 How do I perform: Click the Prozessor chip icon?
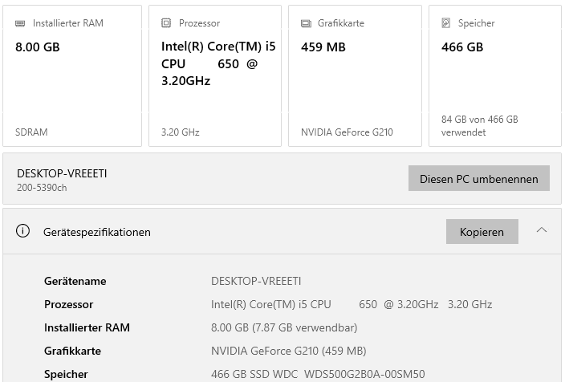166,23
